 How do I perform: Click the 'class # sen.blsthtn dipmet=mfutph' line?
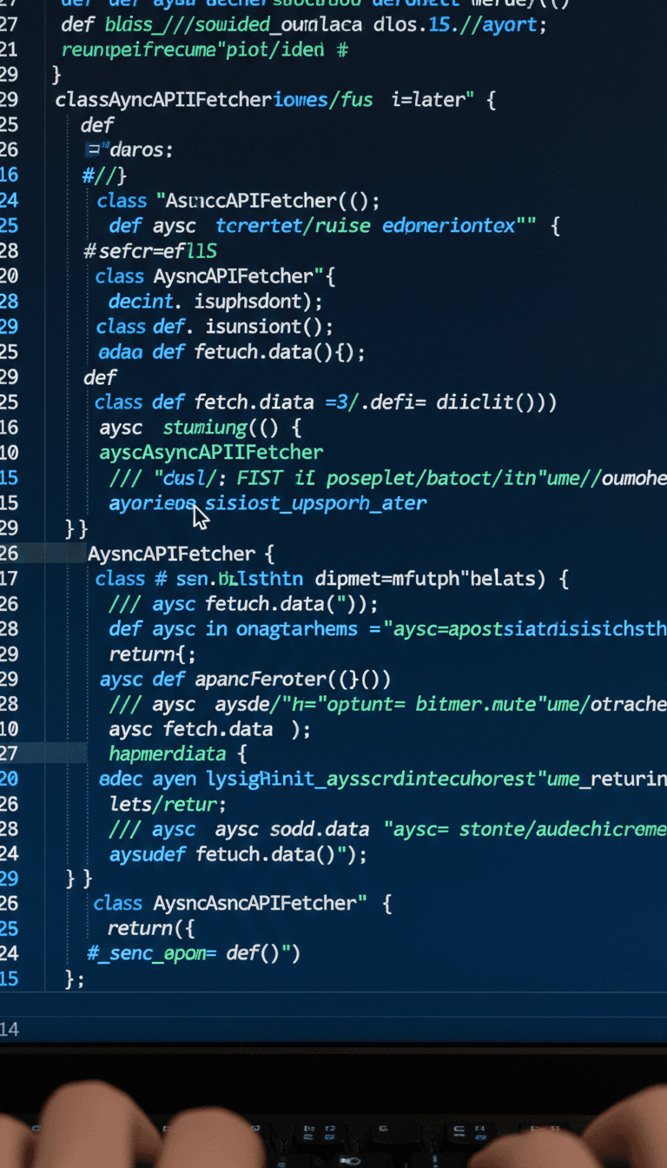point(332,579)
